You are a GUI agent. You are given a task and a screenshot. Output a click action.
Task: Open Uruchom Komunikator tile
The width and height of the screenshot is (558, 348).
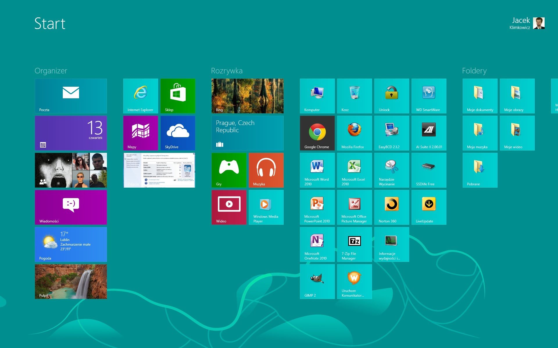(x=355, y=282)
